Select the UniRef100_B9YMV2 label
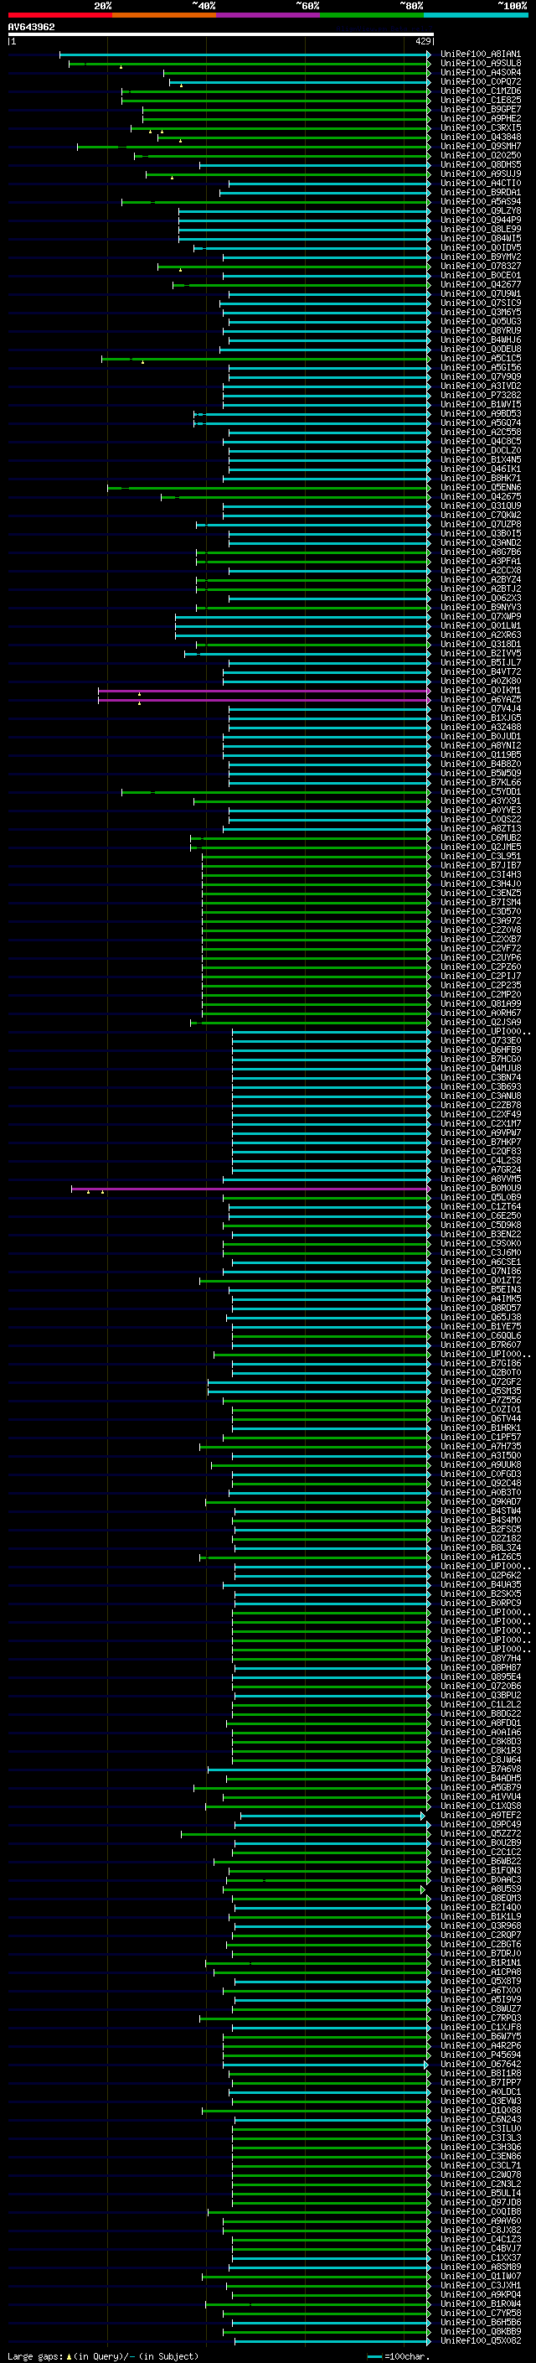Image resolution: width=536 pixels, height=2363 pixels. tap(481, 257)
